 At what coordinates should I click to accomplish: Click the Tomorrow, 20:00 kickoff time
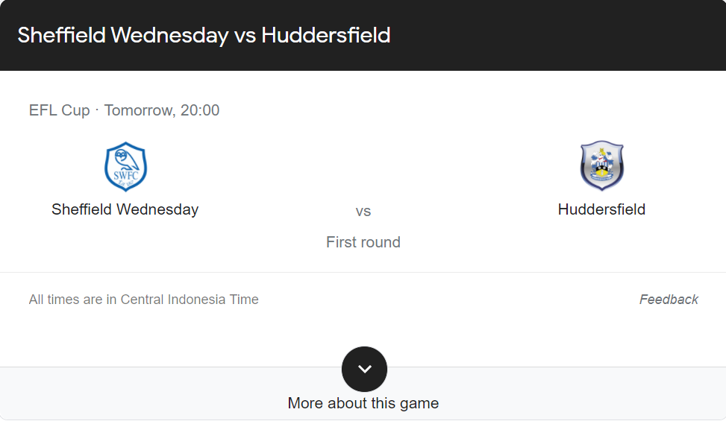[x=162, y=110]
